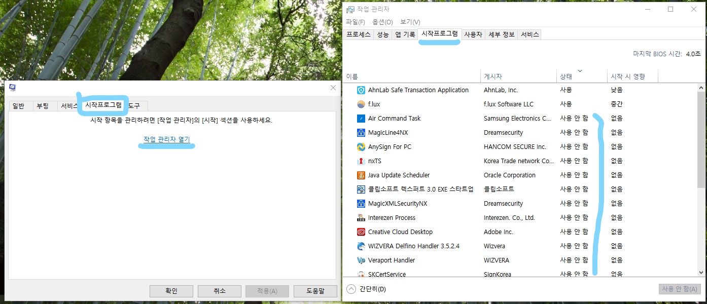Select the Creative Cloud Desktop row name
Screen dimensions: 707x304
tap(400, 232)
